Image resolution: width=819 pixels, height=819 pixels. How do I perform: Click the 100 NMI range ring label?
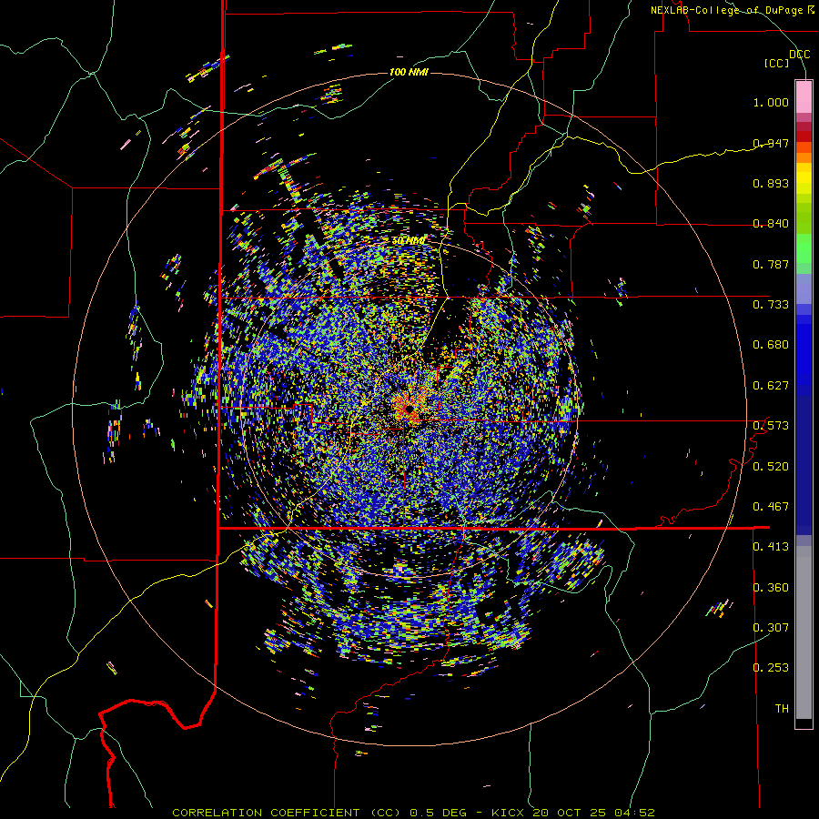click(409, 72)
